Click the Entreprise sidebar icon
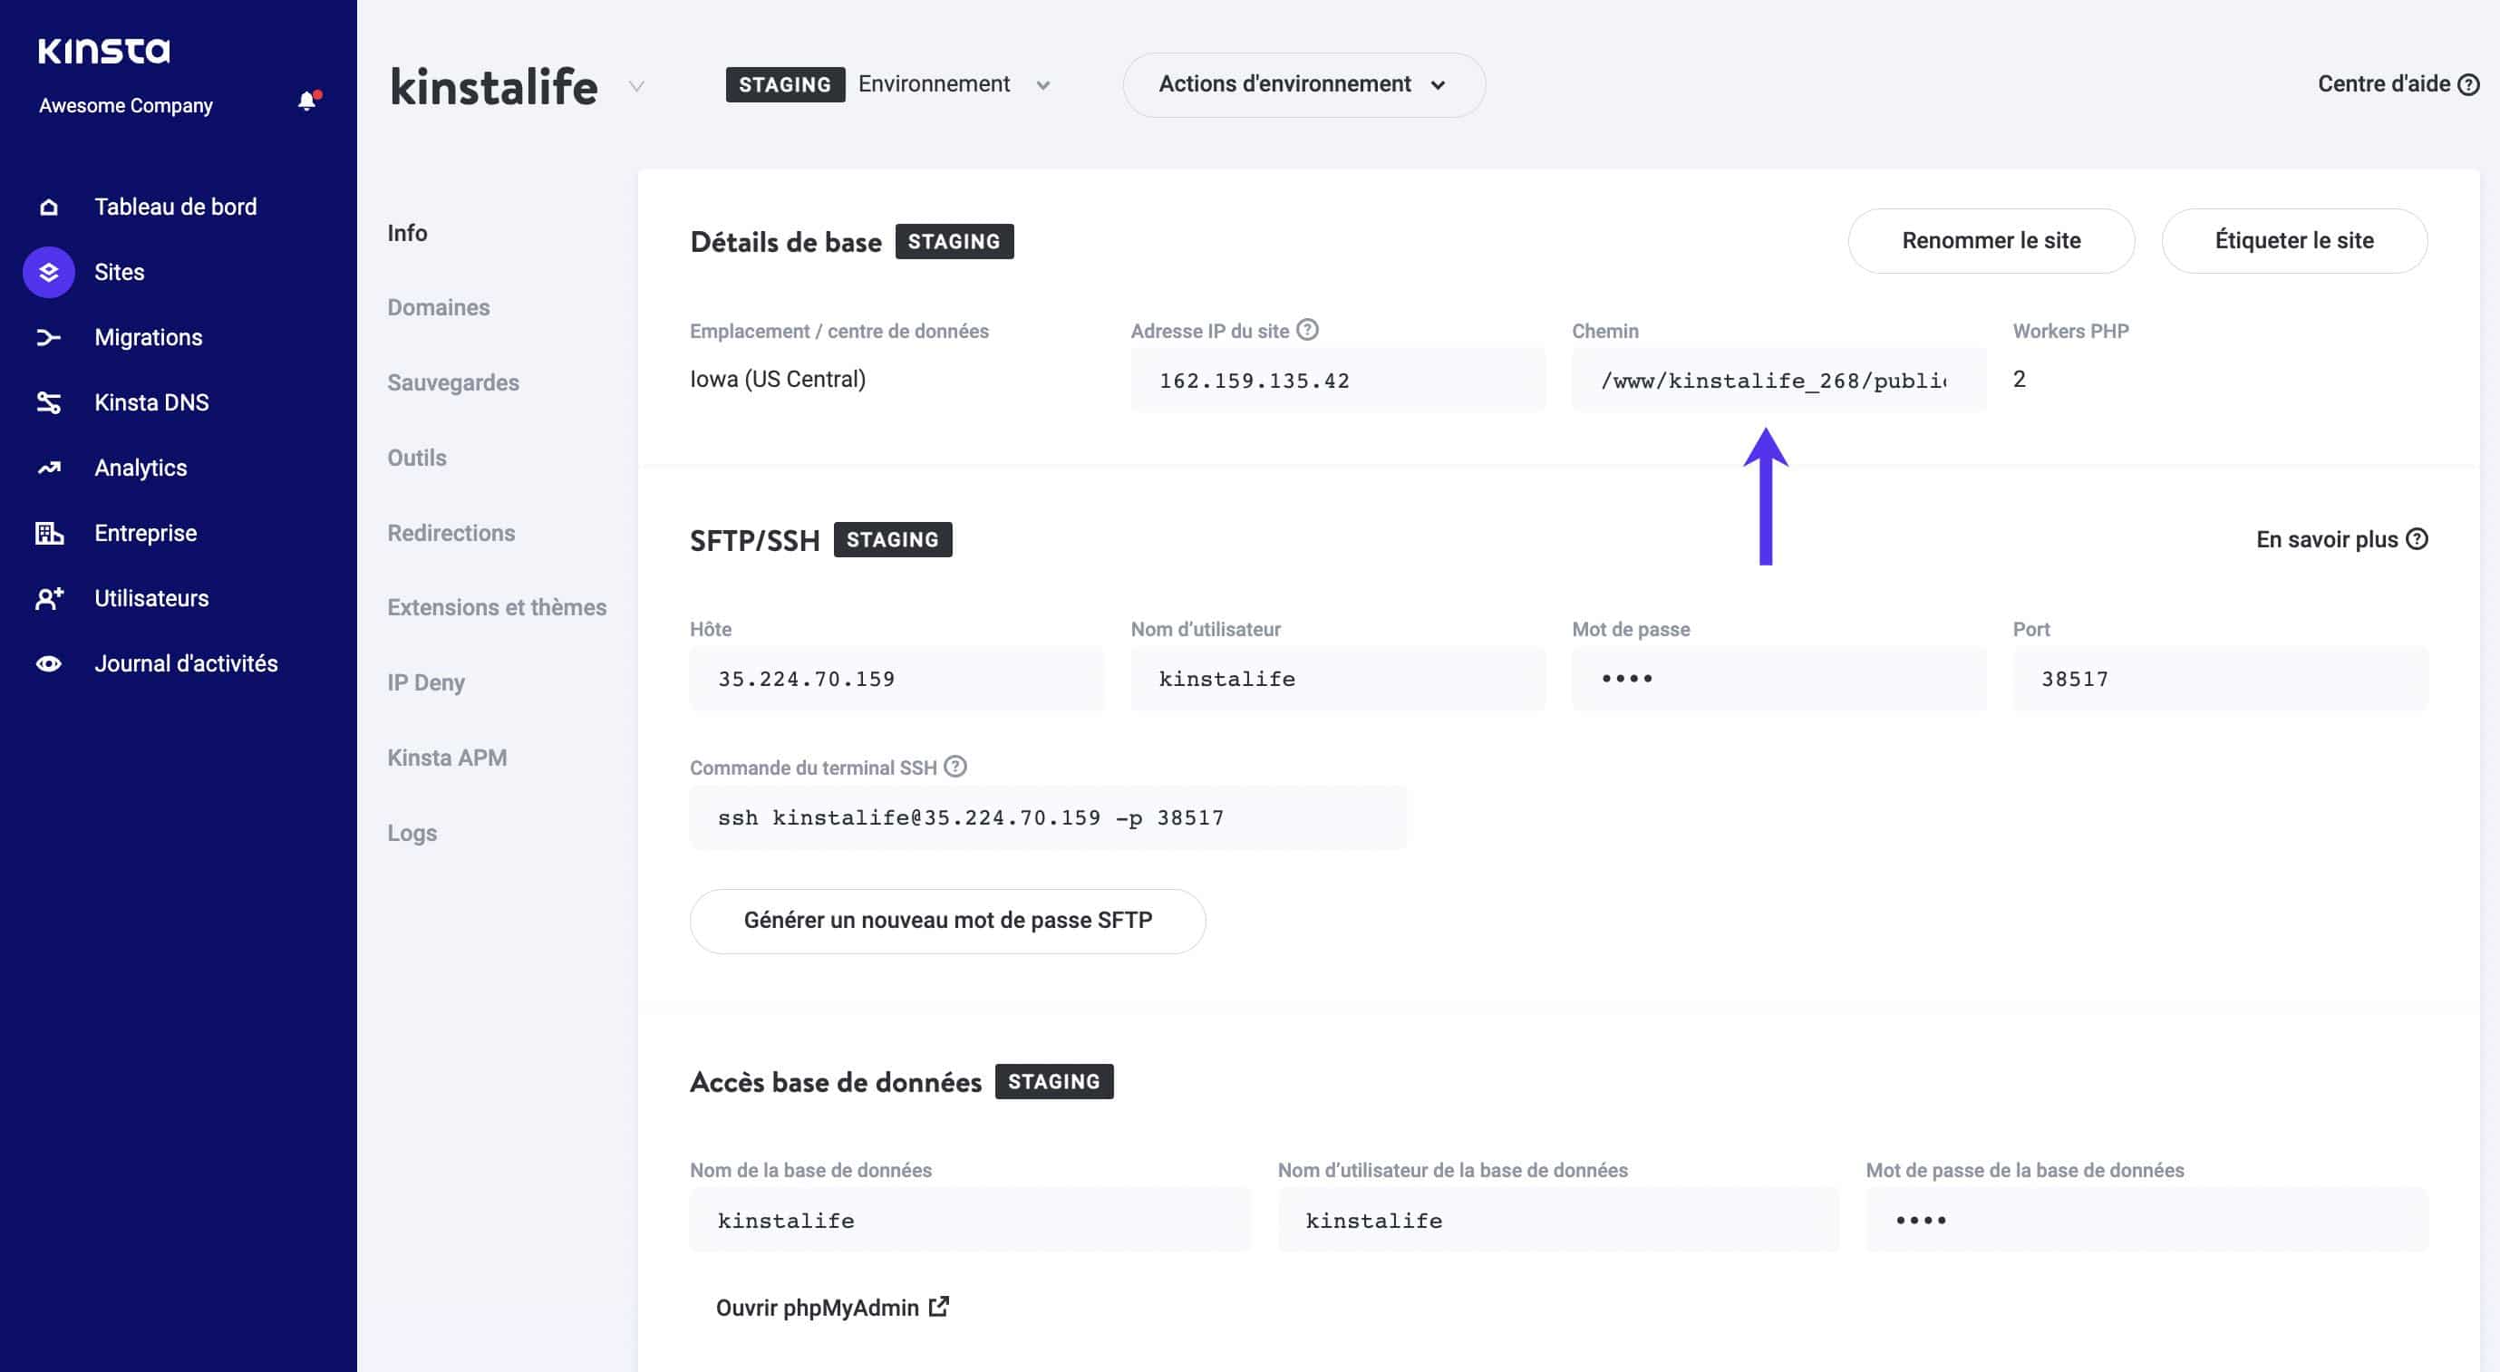Screen dimensions: 2500x1372 pos(47,532)
